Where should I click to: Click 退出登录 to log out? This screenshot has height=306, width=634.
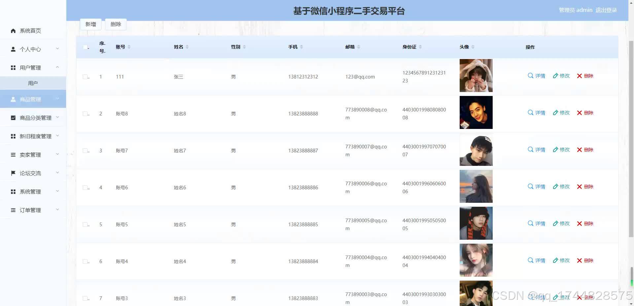(x=606, y=10)
